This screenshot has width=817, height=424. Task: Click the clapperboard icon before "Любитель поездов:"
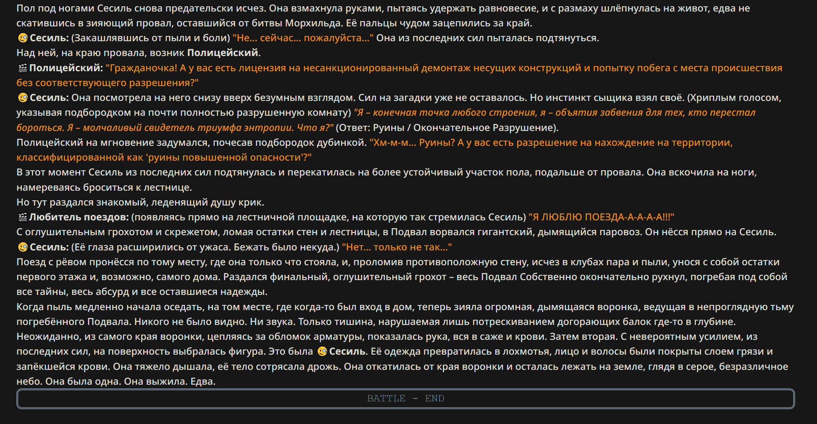23,217
